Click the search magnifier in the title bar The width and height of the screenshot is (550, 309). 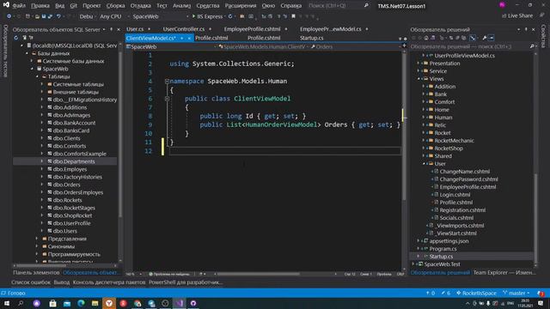coord(366,6)
